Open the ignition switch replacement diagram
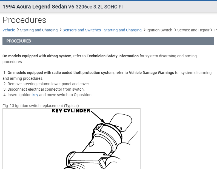 72,139
